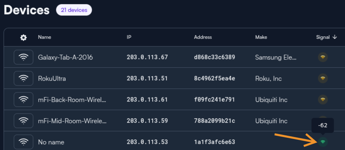Sort by Signal using the arrow
The width and height of the screenshot is (345, 150).
pos(335,37)
